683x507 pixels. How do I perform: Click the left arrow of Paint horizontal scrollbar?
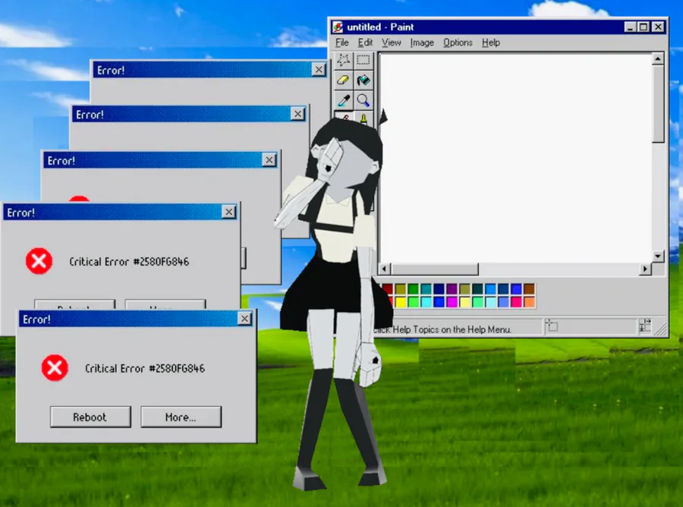(384, 269)
